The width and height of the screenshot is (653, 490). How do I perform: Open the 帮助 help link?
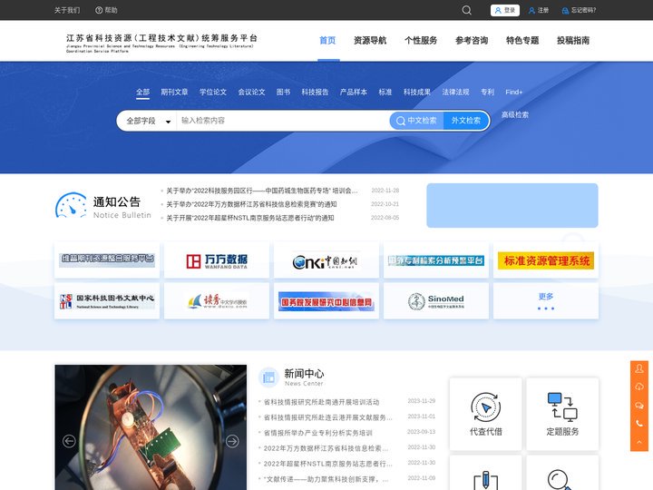tap(106, 10)
